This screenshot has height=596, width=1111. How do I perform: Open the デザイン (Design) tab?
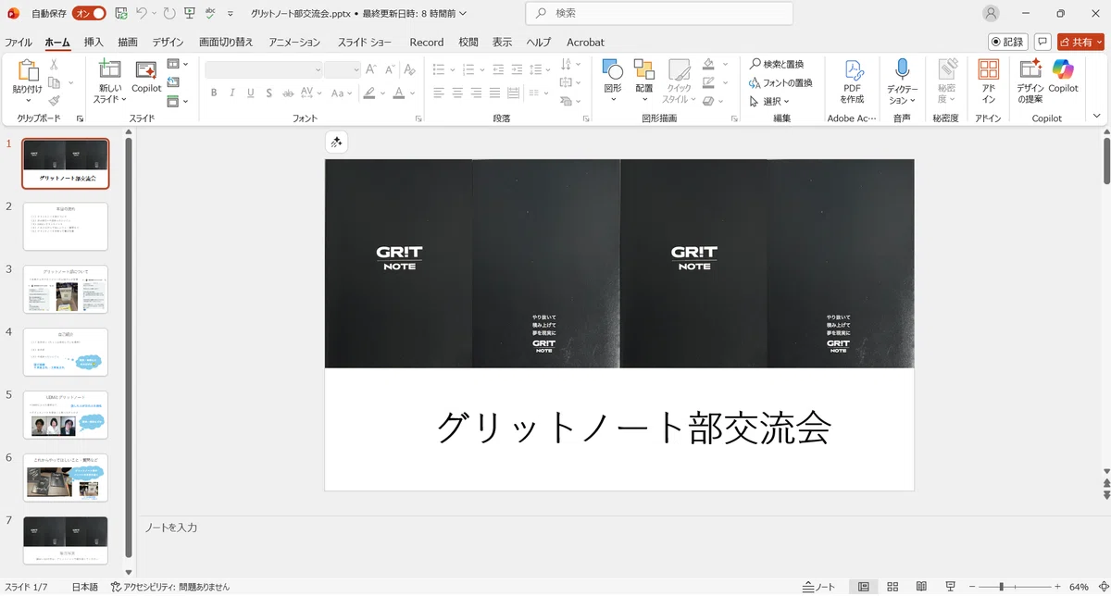[168, 43]
